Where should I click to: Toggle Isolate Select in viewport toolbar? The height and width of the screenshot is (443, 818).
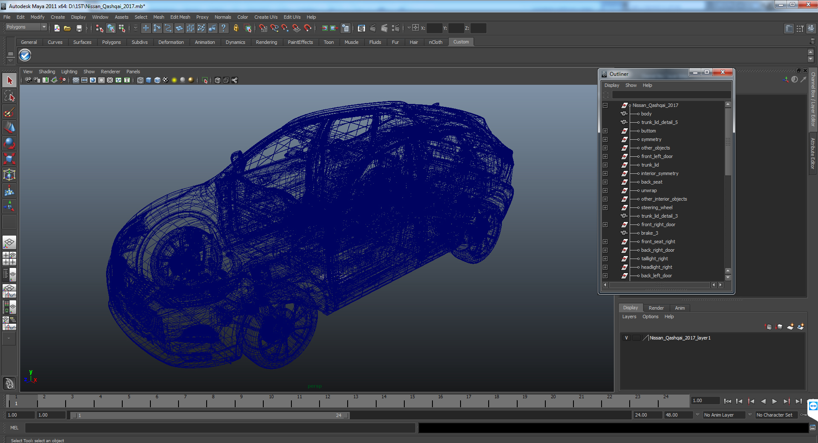coord(205,80)
